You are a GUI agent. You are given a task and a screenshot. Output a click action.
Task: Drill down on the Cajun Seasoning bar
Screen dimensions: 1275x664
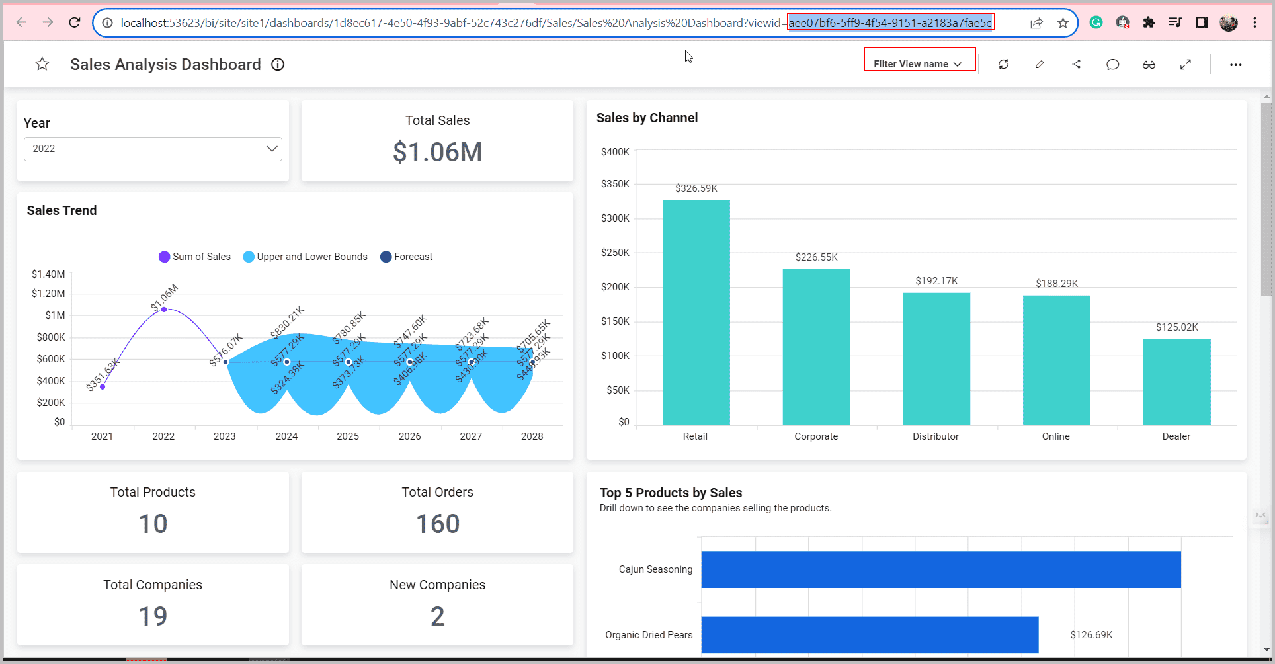tap(940, 569)
